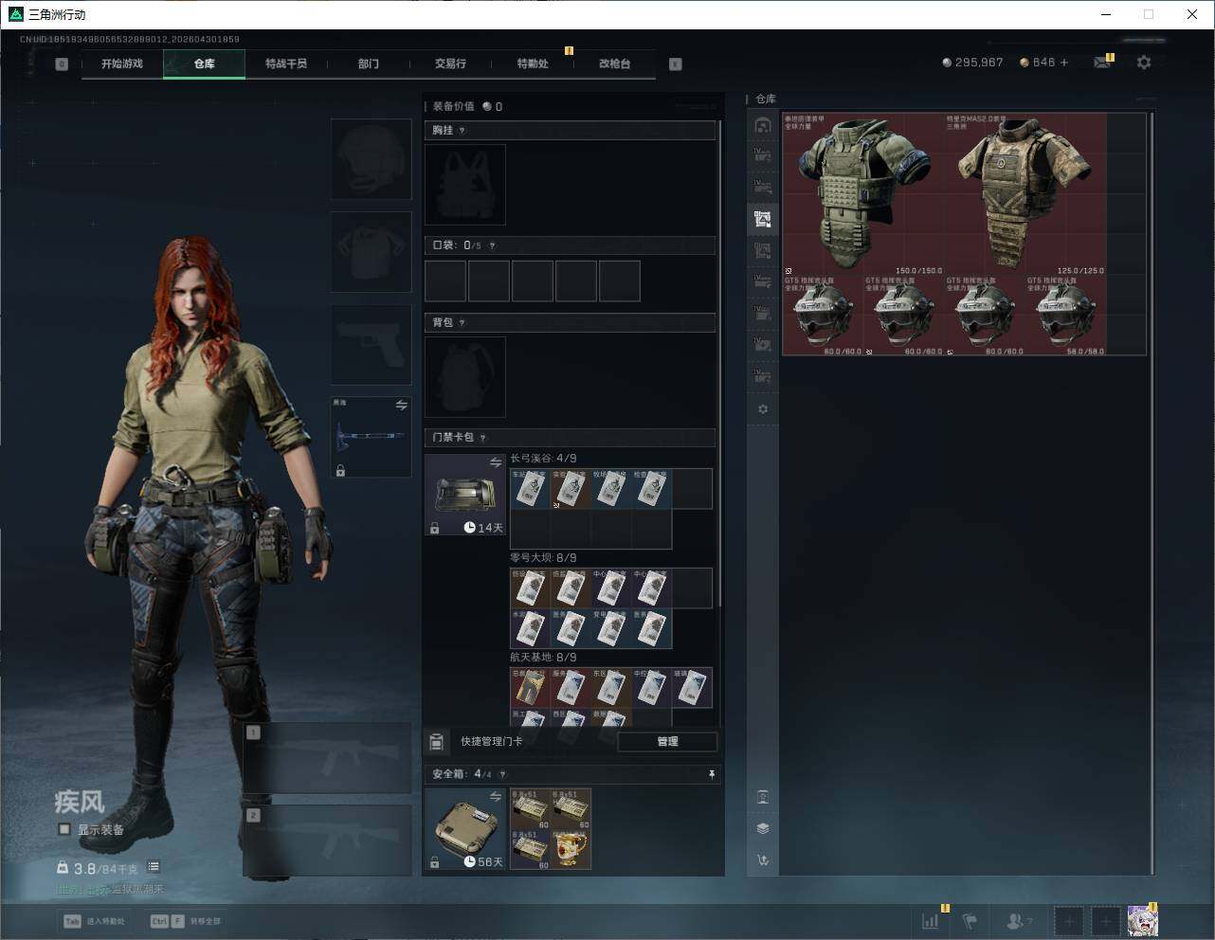Toggle the pin icon on the 安全箱 header

(712, 774)
